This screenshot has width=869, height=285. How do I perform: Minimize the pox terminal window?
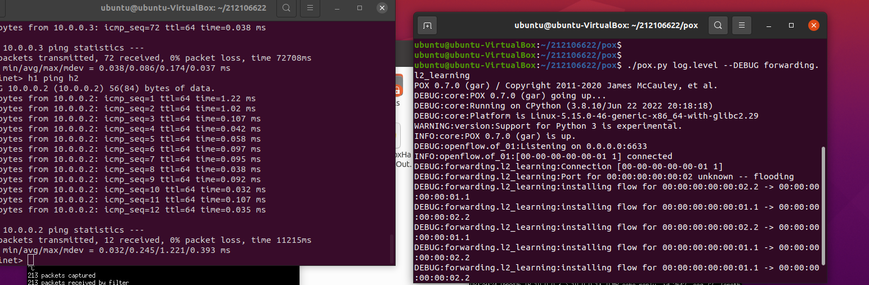pyautogui.click(x=769, y=25)
